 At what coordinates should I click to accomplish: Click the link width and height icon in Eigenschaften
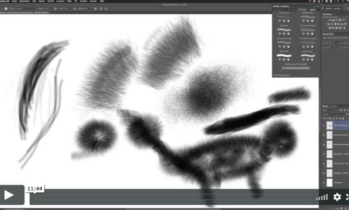337,43
